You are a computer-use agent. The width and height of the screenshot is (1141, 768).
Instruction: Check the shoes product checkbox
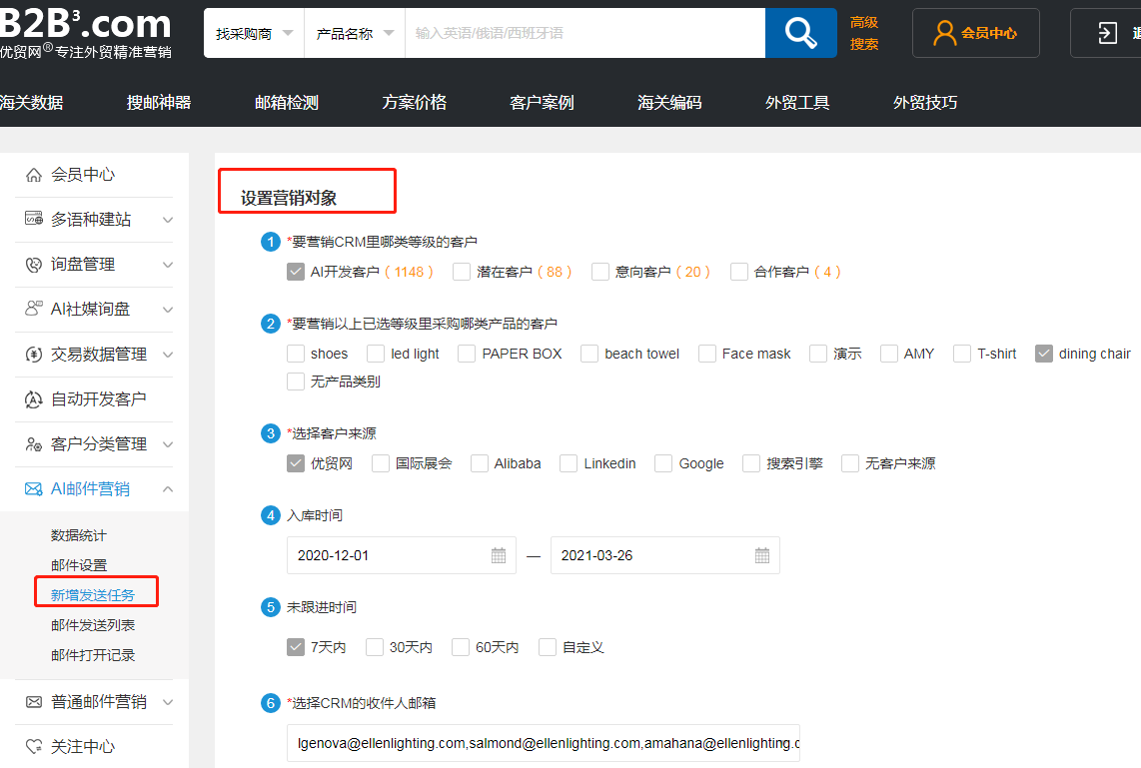click(x=296, y=354)
